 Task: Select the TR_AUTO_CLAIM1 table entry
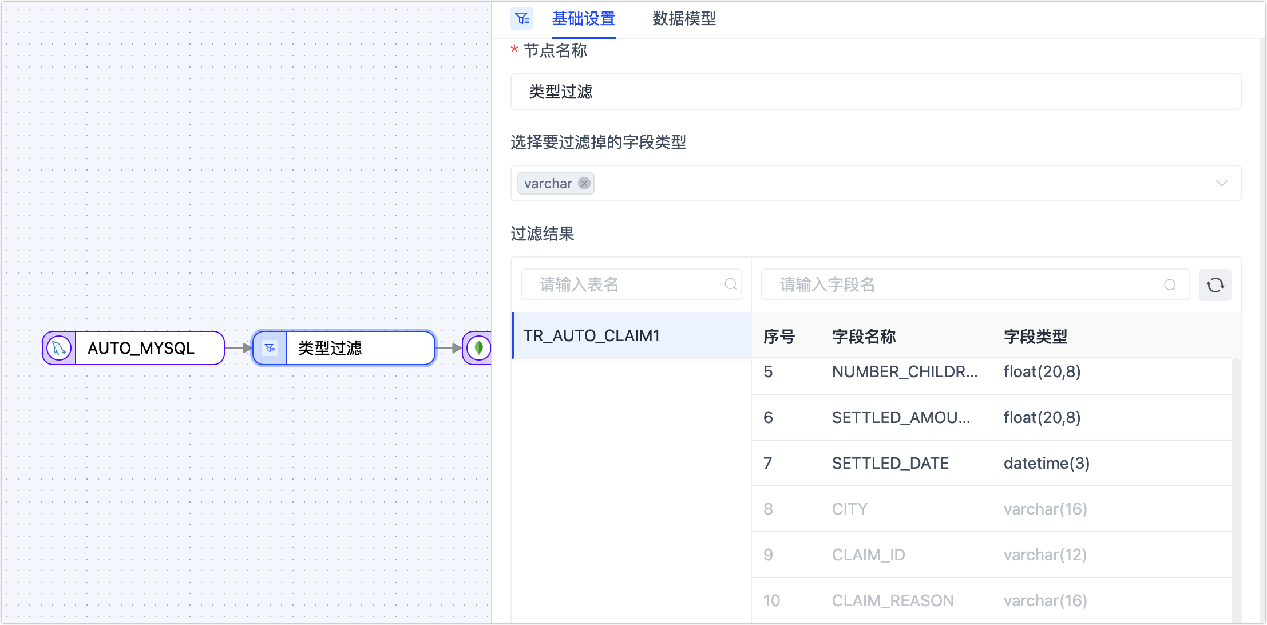tap(592, 336)
